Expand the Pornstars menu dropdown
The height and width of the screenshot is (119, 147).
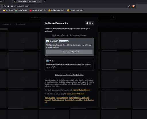point(7,24)
